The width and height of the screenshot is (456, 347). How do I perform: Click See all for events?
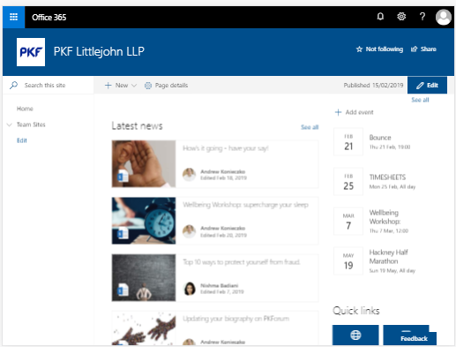[420, 100]
